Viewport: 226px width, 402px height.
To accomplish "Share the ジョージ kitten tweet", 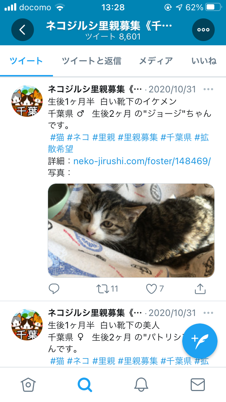I will tap(200, 289).
